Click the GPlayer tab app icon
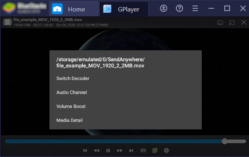 click(107, 9)
